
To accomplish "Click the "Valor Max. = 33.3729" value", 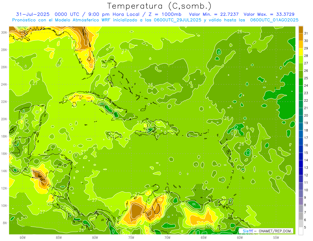I will click(269, 14).
